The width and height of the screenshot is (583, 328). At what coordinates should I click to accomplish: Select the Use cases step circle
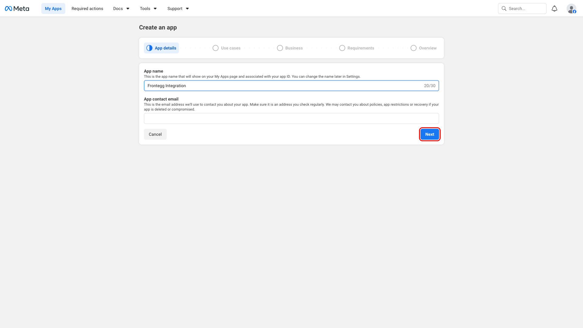(216, 48)
